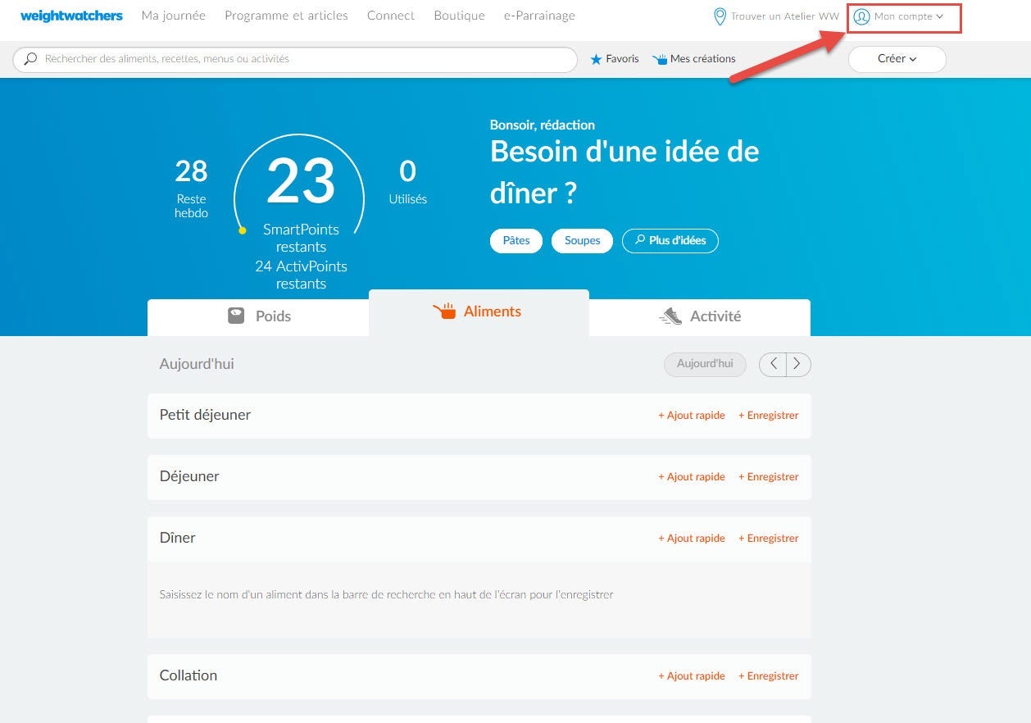Viewport: 1031px width, 723px height.
Task: Click the Mes créations pot icon
Action: tap(660, 59)
